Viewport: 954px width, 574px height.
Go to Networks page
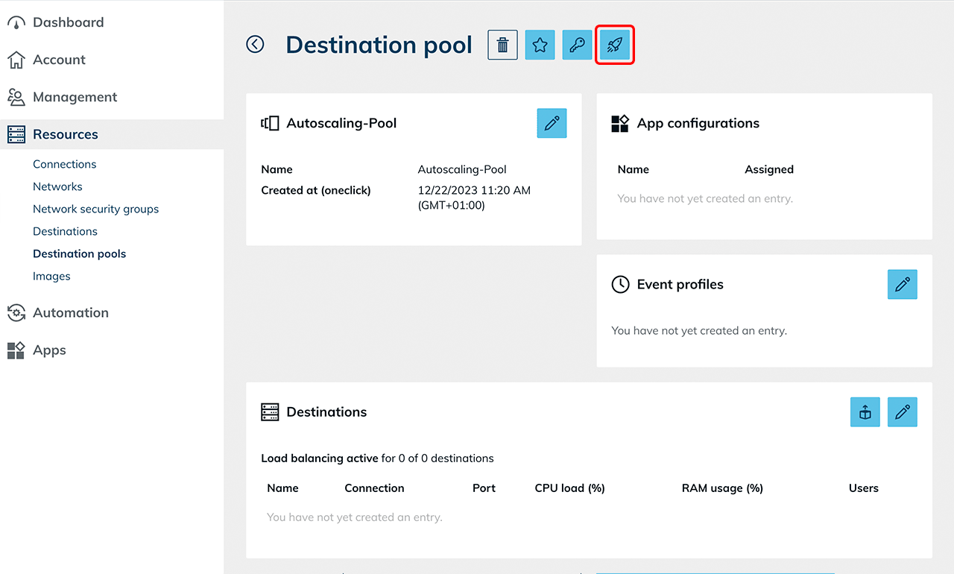coord(57,186)
